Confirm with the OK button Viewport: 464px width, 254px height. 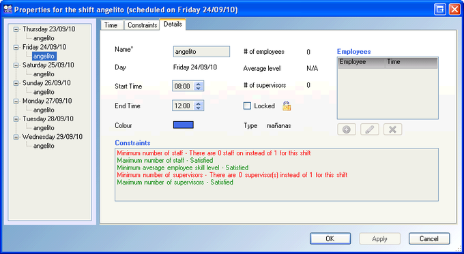[x=330, y=238]
